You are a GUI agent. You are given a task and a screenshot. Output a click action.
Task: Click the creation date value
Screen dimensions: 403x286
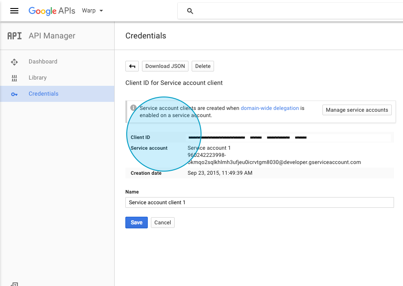(220, 173)
